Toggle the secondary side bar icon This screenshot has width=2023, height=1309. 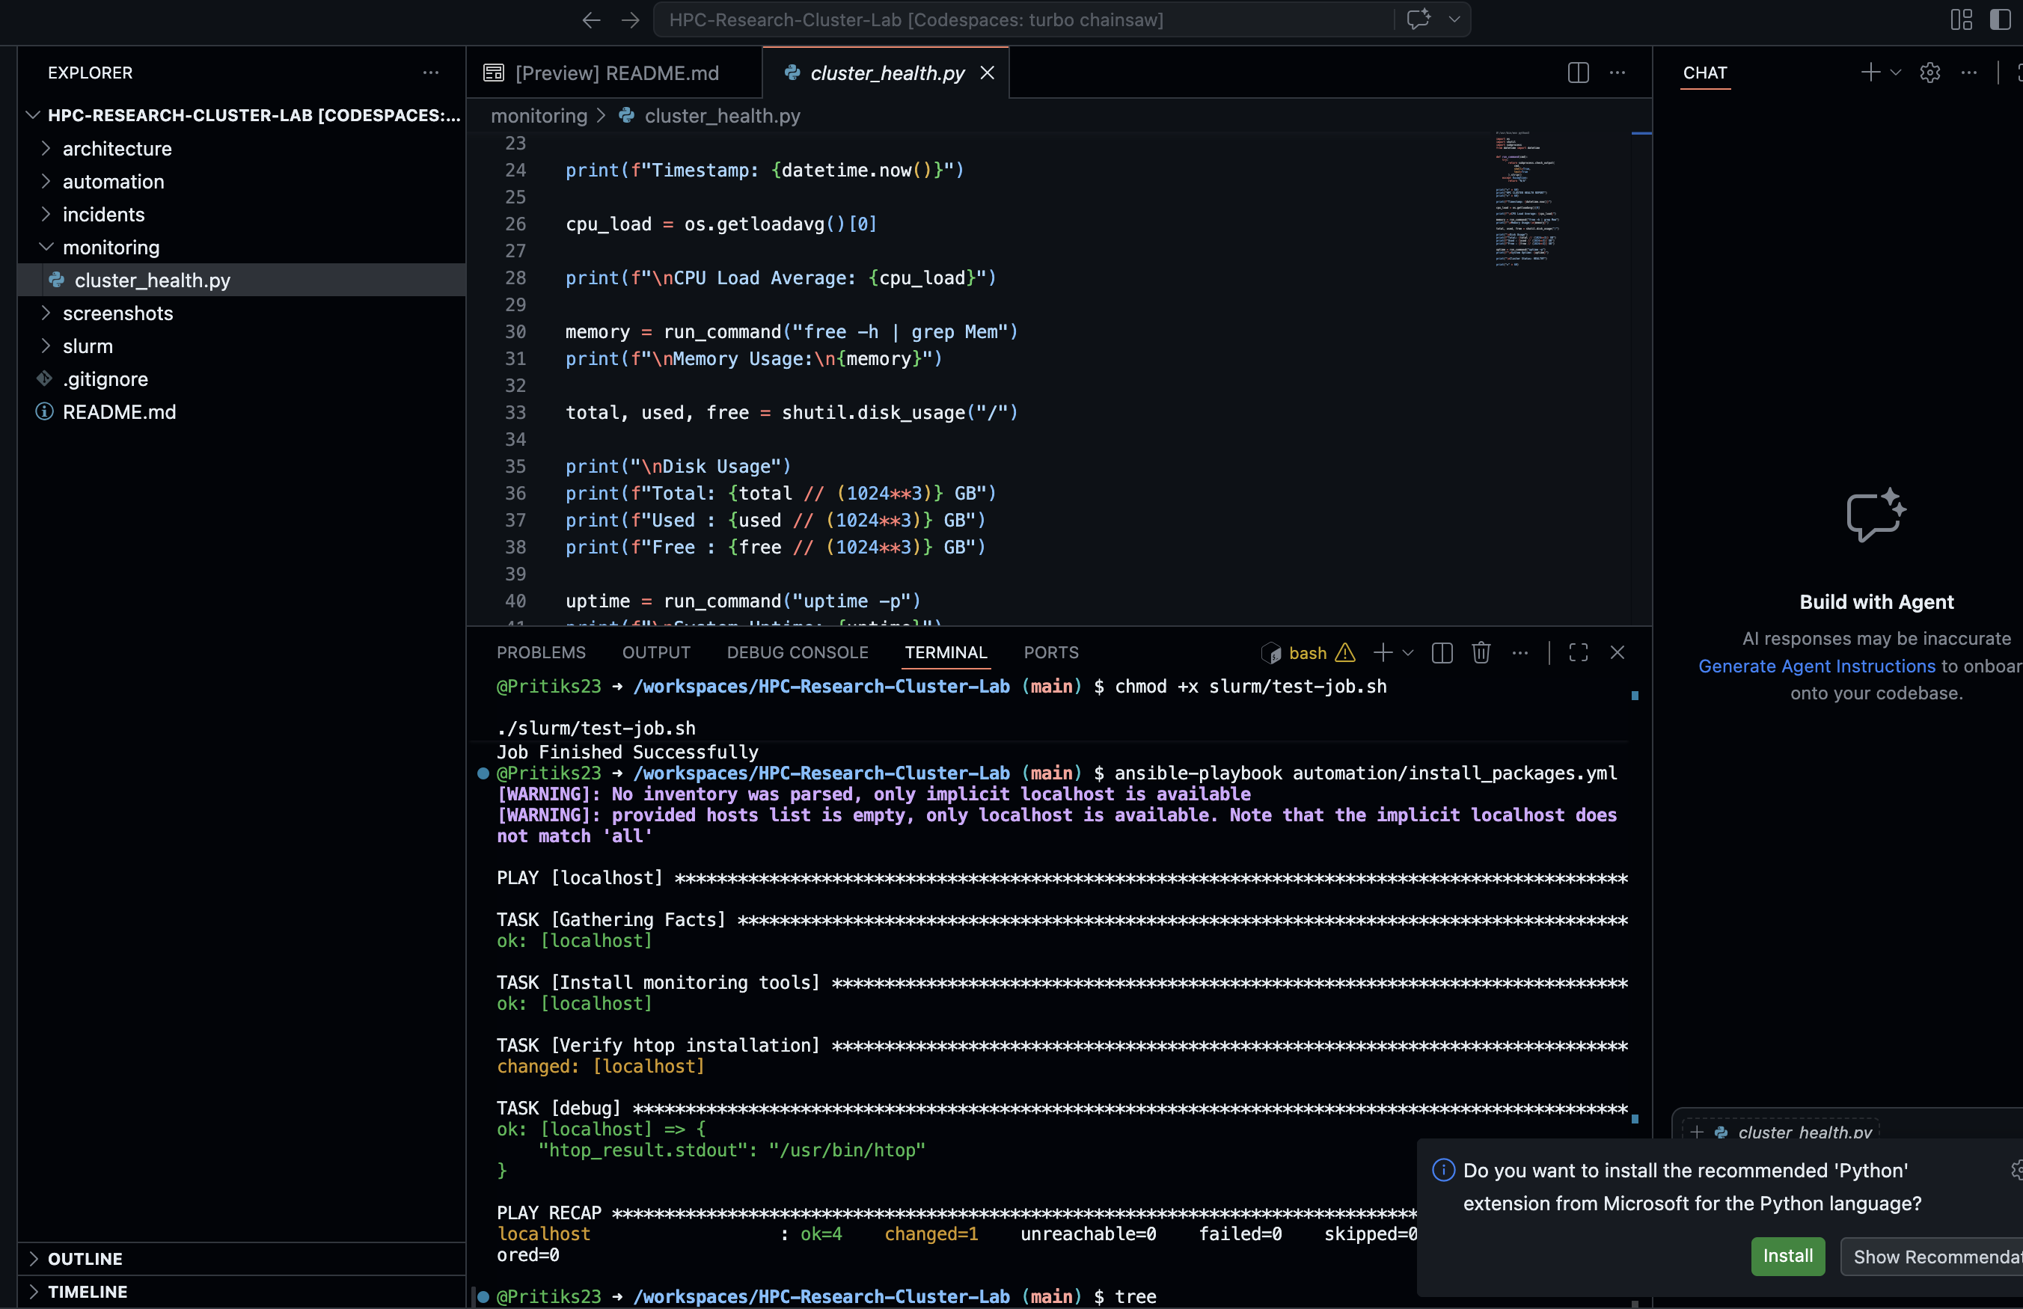click(2001, 19)
